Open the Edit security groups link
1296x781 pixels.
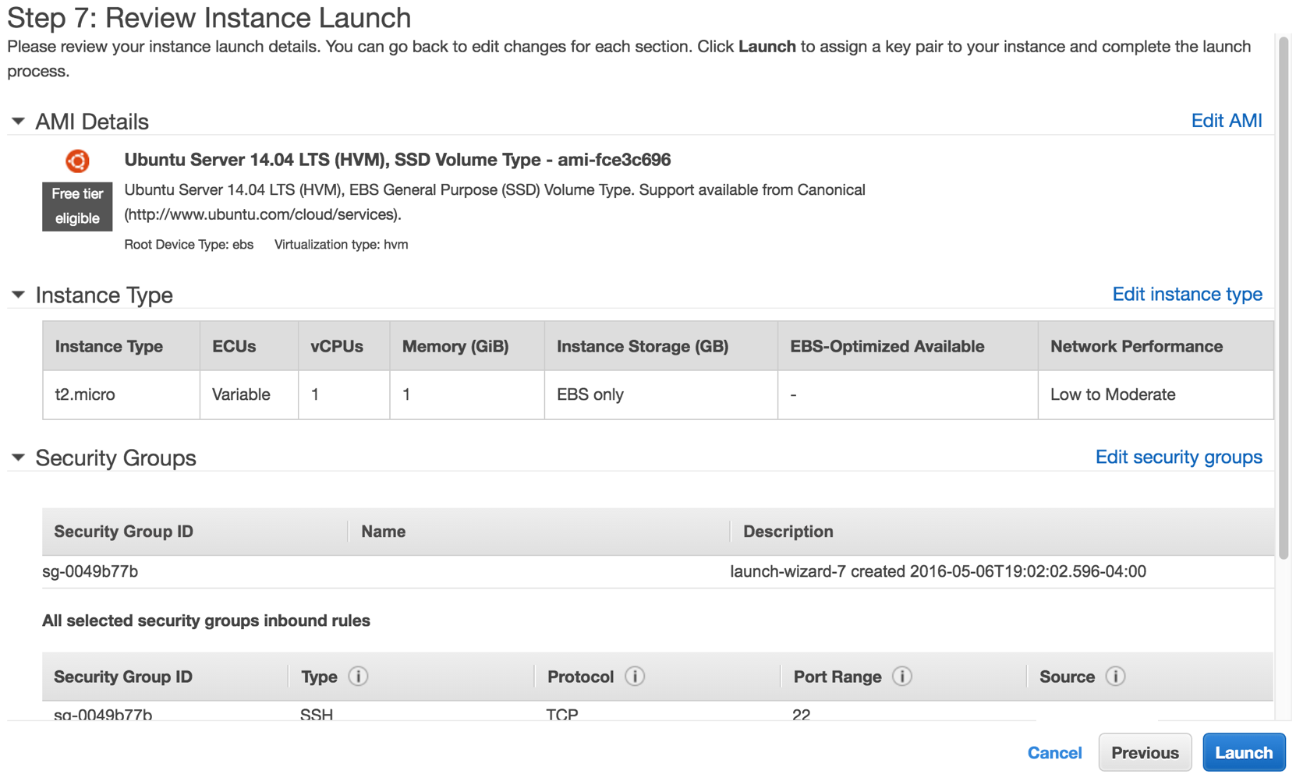click(x=1178, y=458)
